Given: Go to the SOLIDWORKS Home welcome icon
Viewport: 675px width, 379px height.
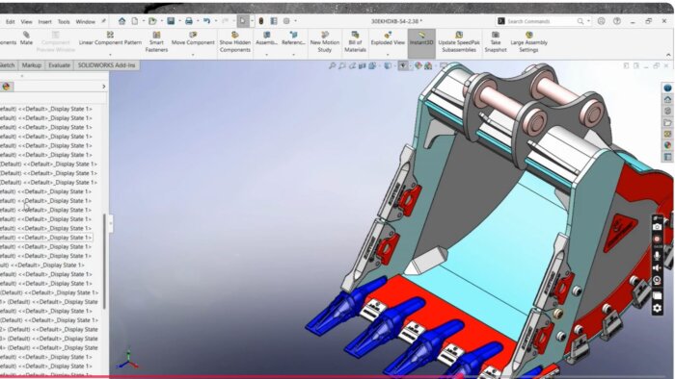Looking at the screenshot, I should click(x=121, y=21).
